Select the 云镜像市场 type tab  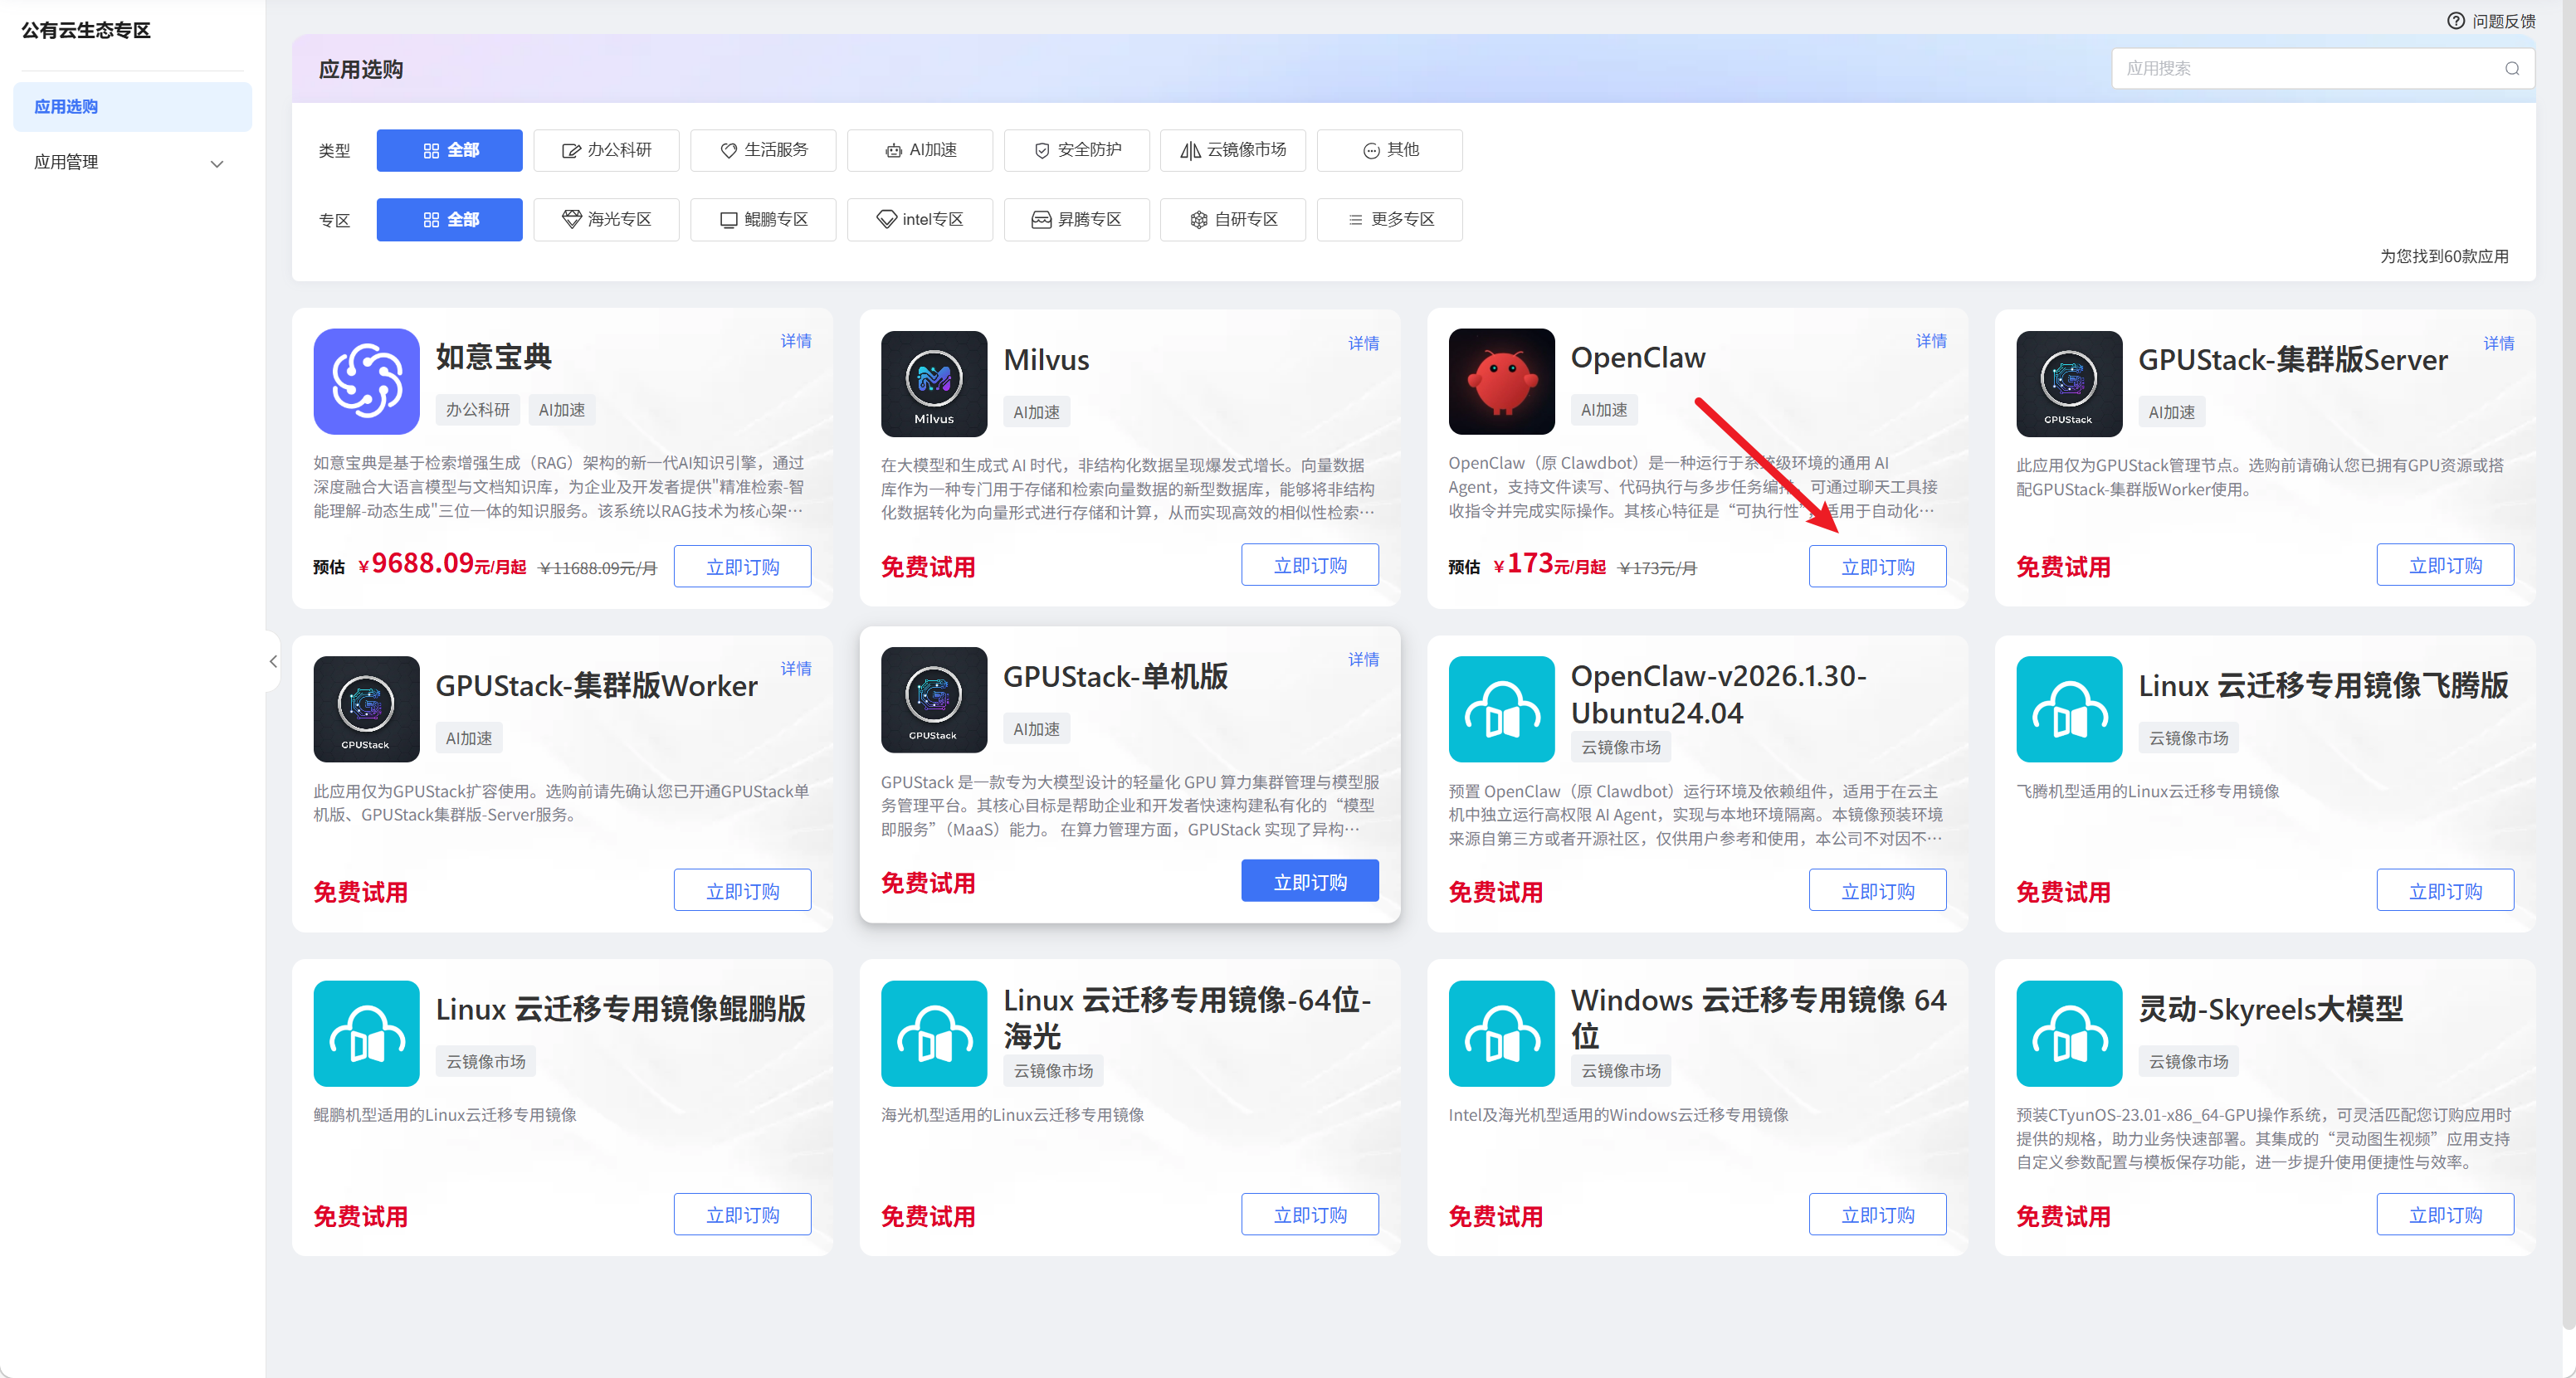(x=1232, y=150)
